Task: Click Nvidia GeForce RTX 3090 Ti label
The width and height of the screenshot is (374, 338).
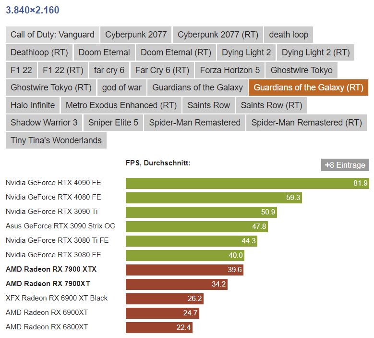Action: pos(52,212)
